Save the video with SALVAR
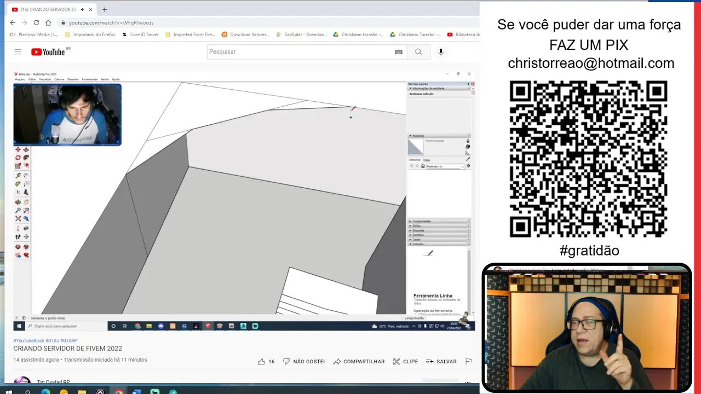701x394 pixels. coord(441,362)
